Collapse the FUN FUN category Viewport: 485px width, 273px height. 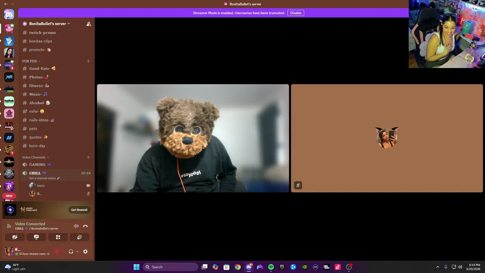[x=31, y=61]
